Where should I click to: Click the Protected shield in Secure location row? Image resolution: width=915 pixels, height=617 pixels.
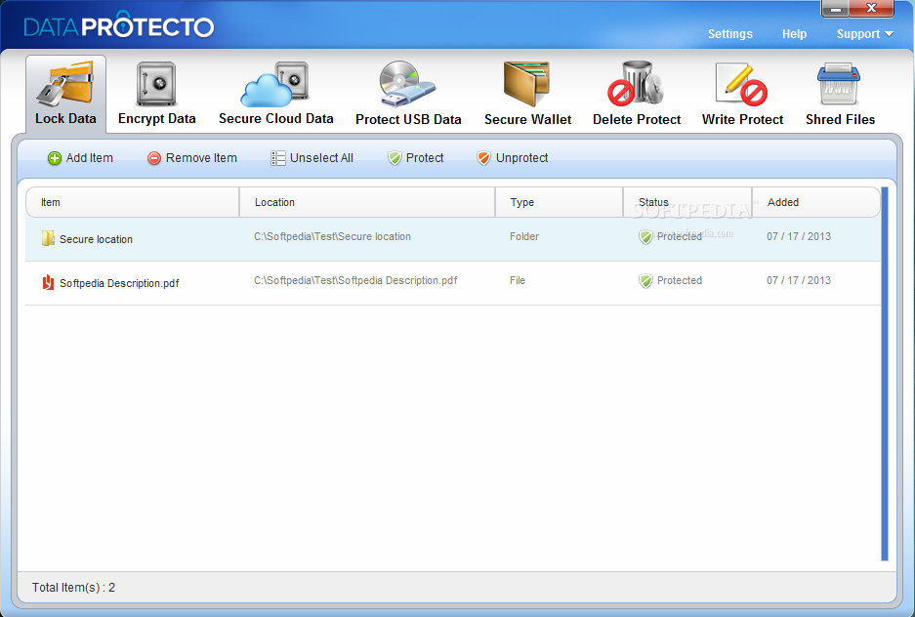point(645,237)
